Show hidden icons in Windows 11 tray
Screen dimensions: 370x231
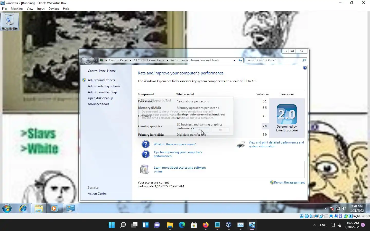coord(314,225)
